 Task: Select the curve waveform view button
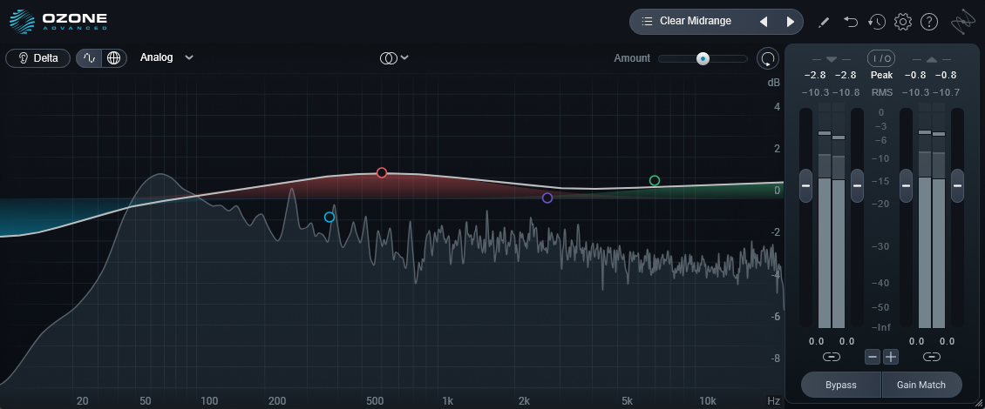click(x=89, y=58)
